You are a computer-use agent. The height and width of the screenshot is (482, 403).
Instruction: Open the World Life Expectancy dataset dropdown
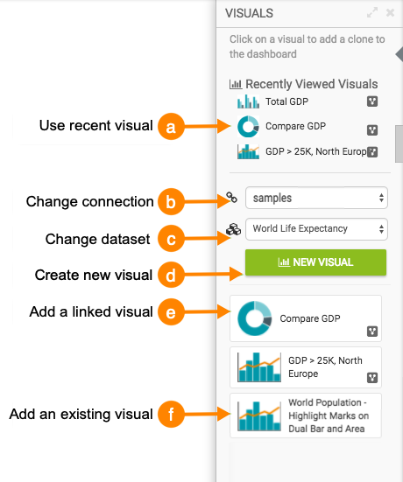(x=316, y=229)
